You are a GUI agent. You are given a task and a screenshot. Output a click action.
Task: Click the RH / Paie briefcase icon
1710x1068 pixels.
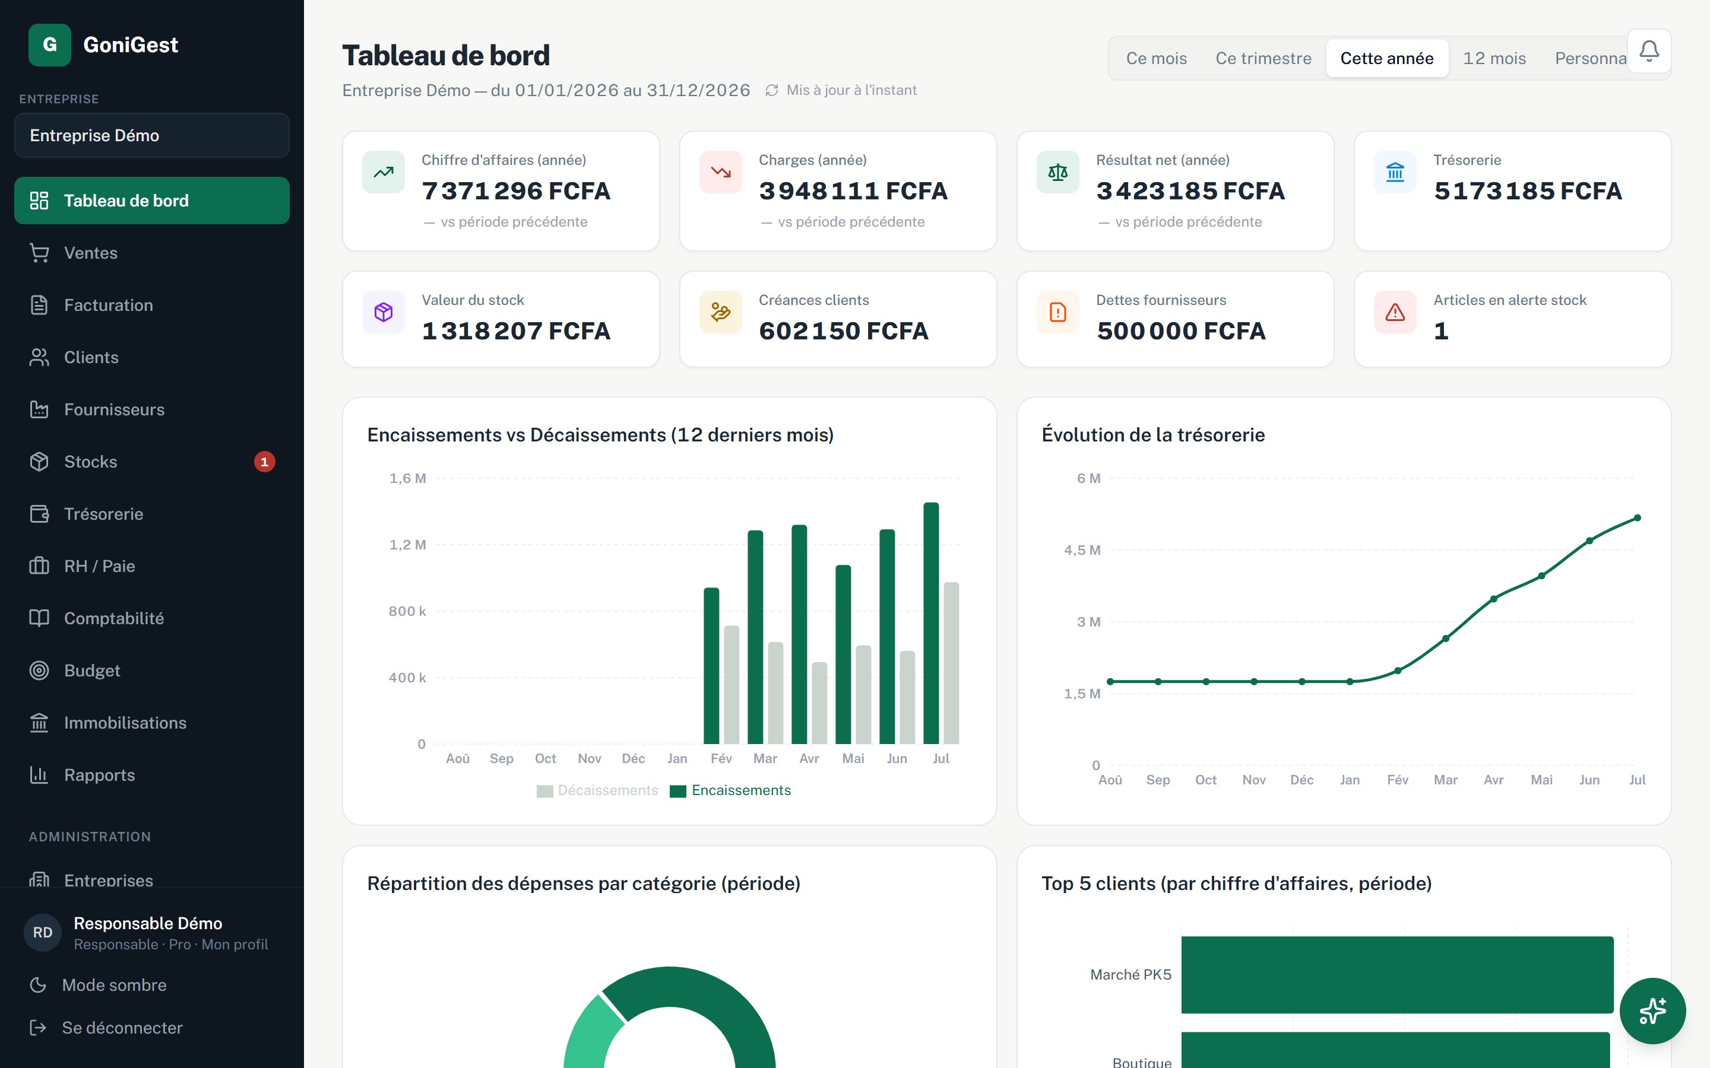(39, 567)
